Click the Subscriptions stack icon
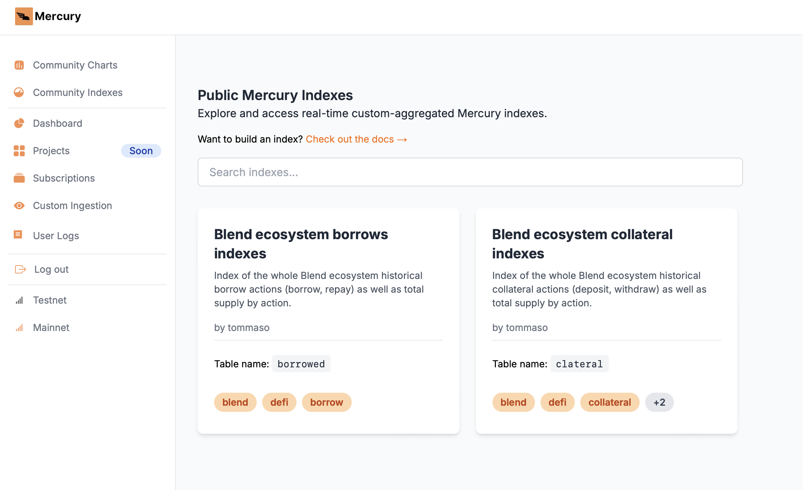This screenshot has height=490, width=803. [x=19, y=178]
